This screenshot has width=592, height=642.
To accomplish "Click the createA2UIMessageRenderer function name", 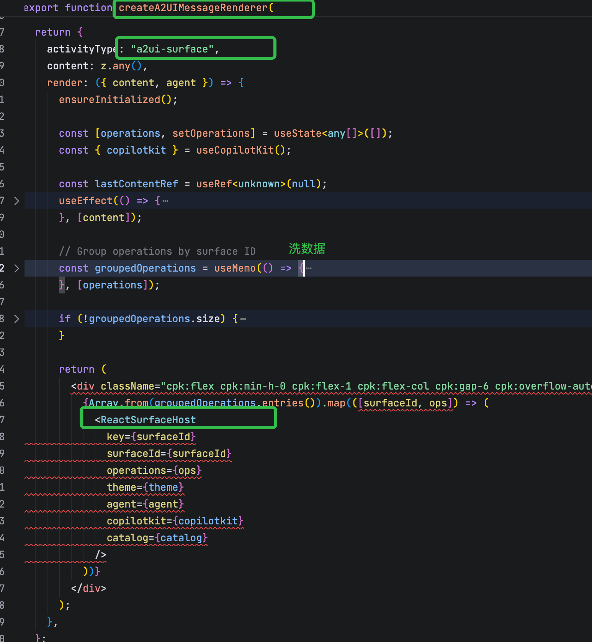I will 193,8.
